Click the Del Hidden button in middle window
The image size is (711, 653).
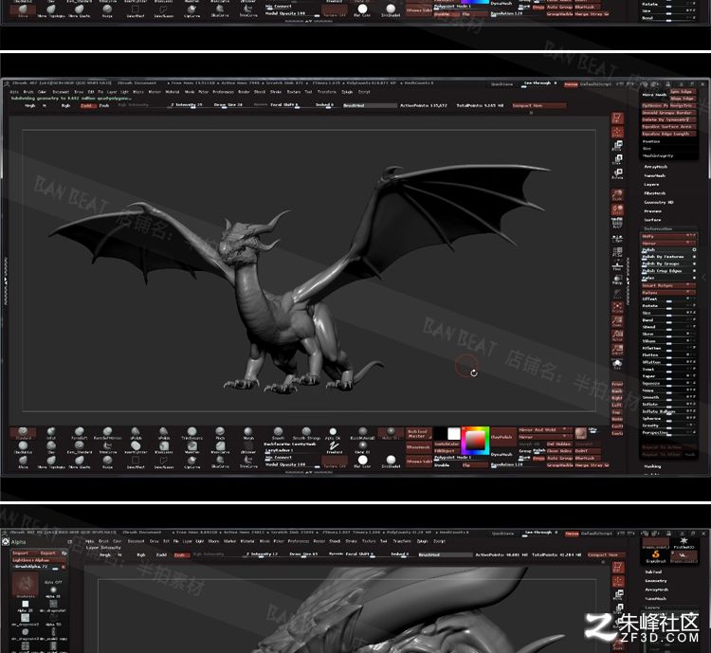[559, 444]
